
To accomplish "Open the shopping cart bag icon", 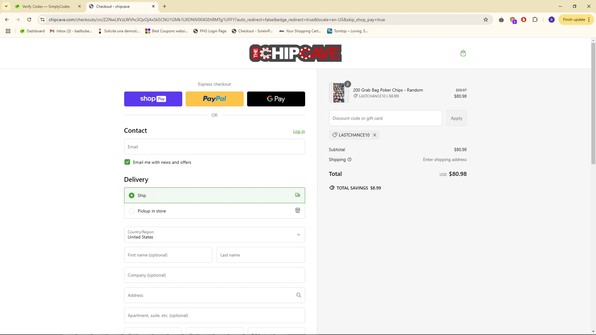I will (463, 53).
